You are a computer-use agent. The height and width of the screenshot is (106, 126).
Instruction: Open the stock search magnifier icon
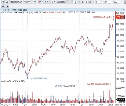coord(35,2)
